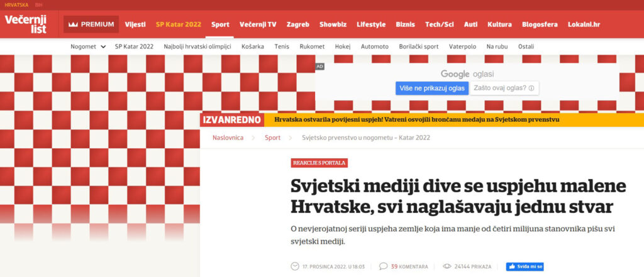Open SP Katar 2022 in sports submenu
Image resolution: width=644 pixels, height=277 pixels.
pos(134,46)
